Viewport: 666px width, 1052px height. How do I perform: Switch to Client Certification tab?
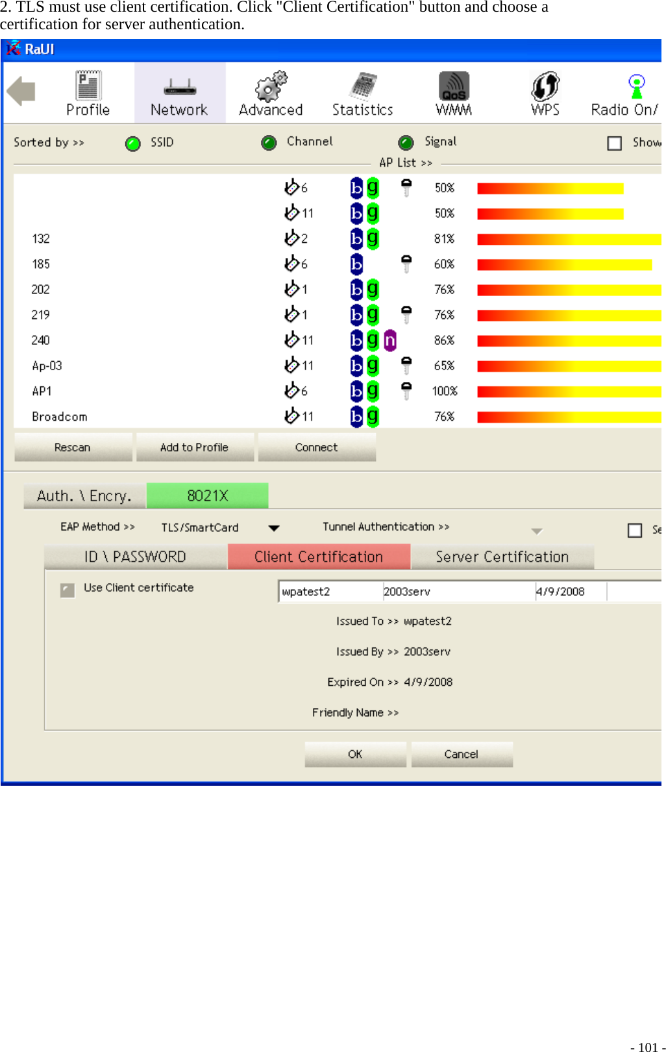(319, 557)
